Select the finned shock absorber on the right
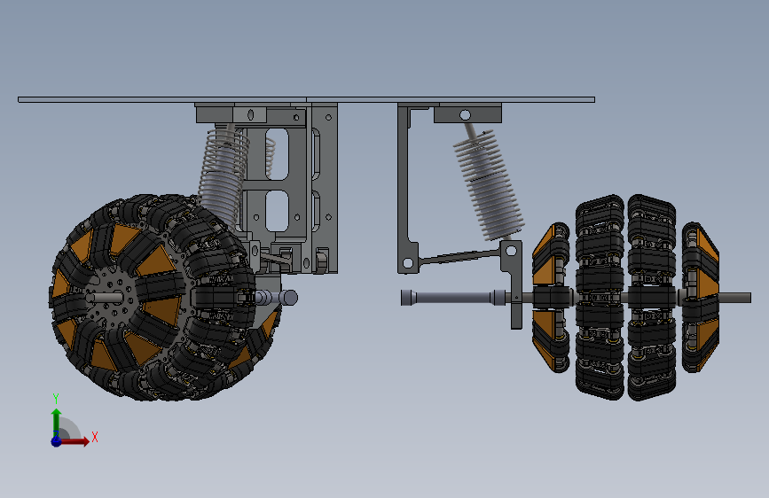 tap(489, 185)
